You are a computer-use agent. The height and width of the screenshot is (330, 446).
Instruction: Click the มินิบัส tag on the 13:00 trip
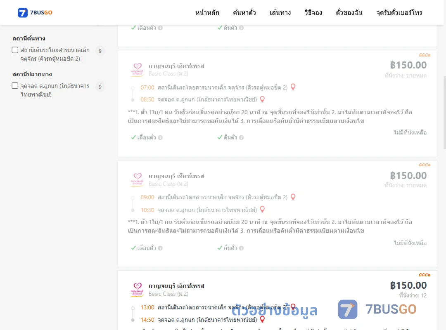[x=425, y=275]
